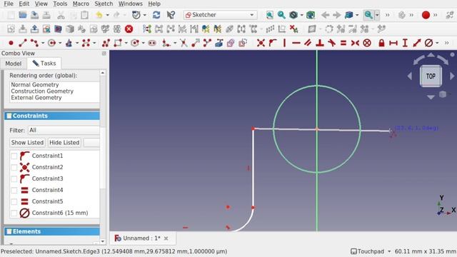This screenshot has width=457, height=257.
Task: Close the Unnamed : 1* document tab
Action: point(166,238)
